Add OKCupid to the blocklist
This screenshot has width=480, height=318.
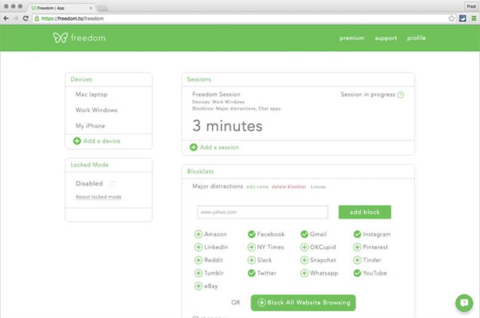pyautogui.click(x=304, y=247)
